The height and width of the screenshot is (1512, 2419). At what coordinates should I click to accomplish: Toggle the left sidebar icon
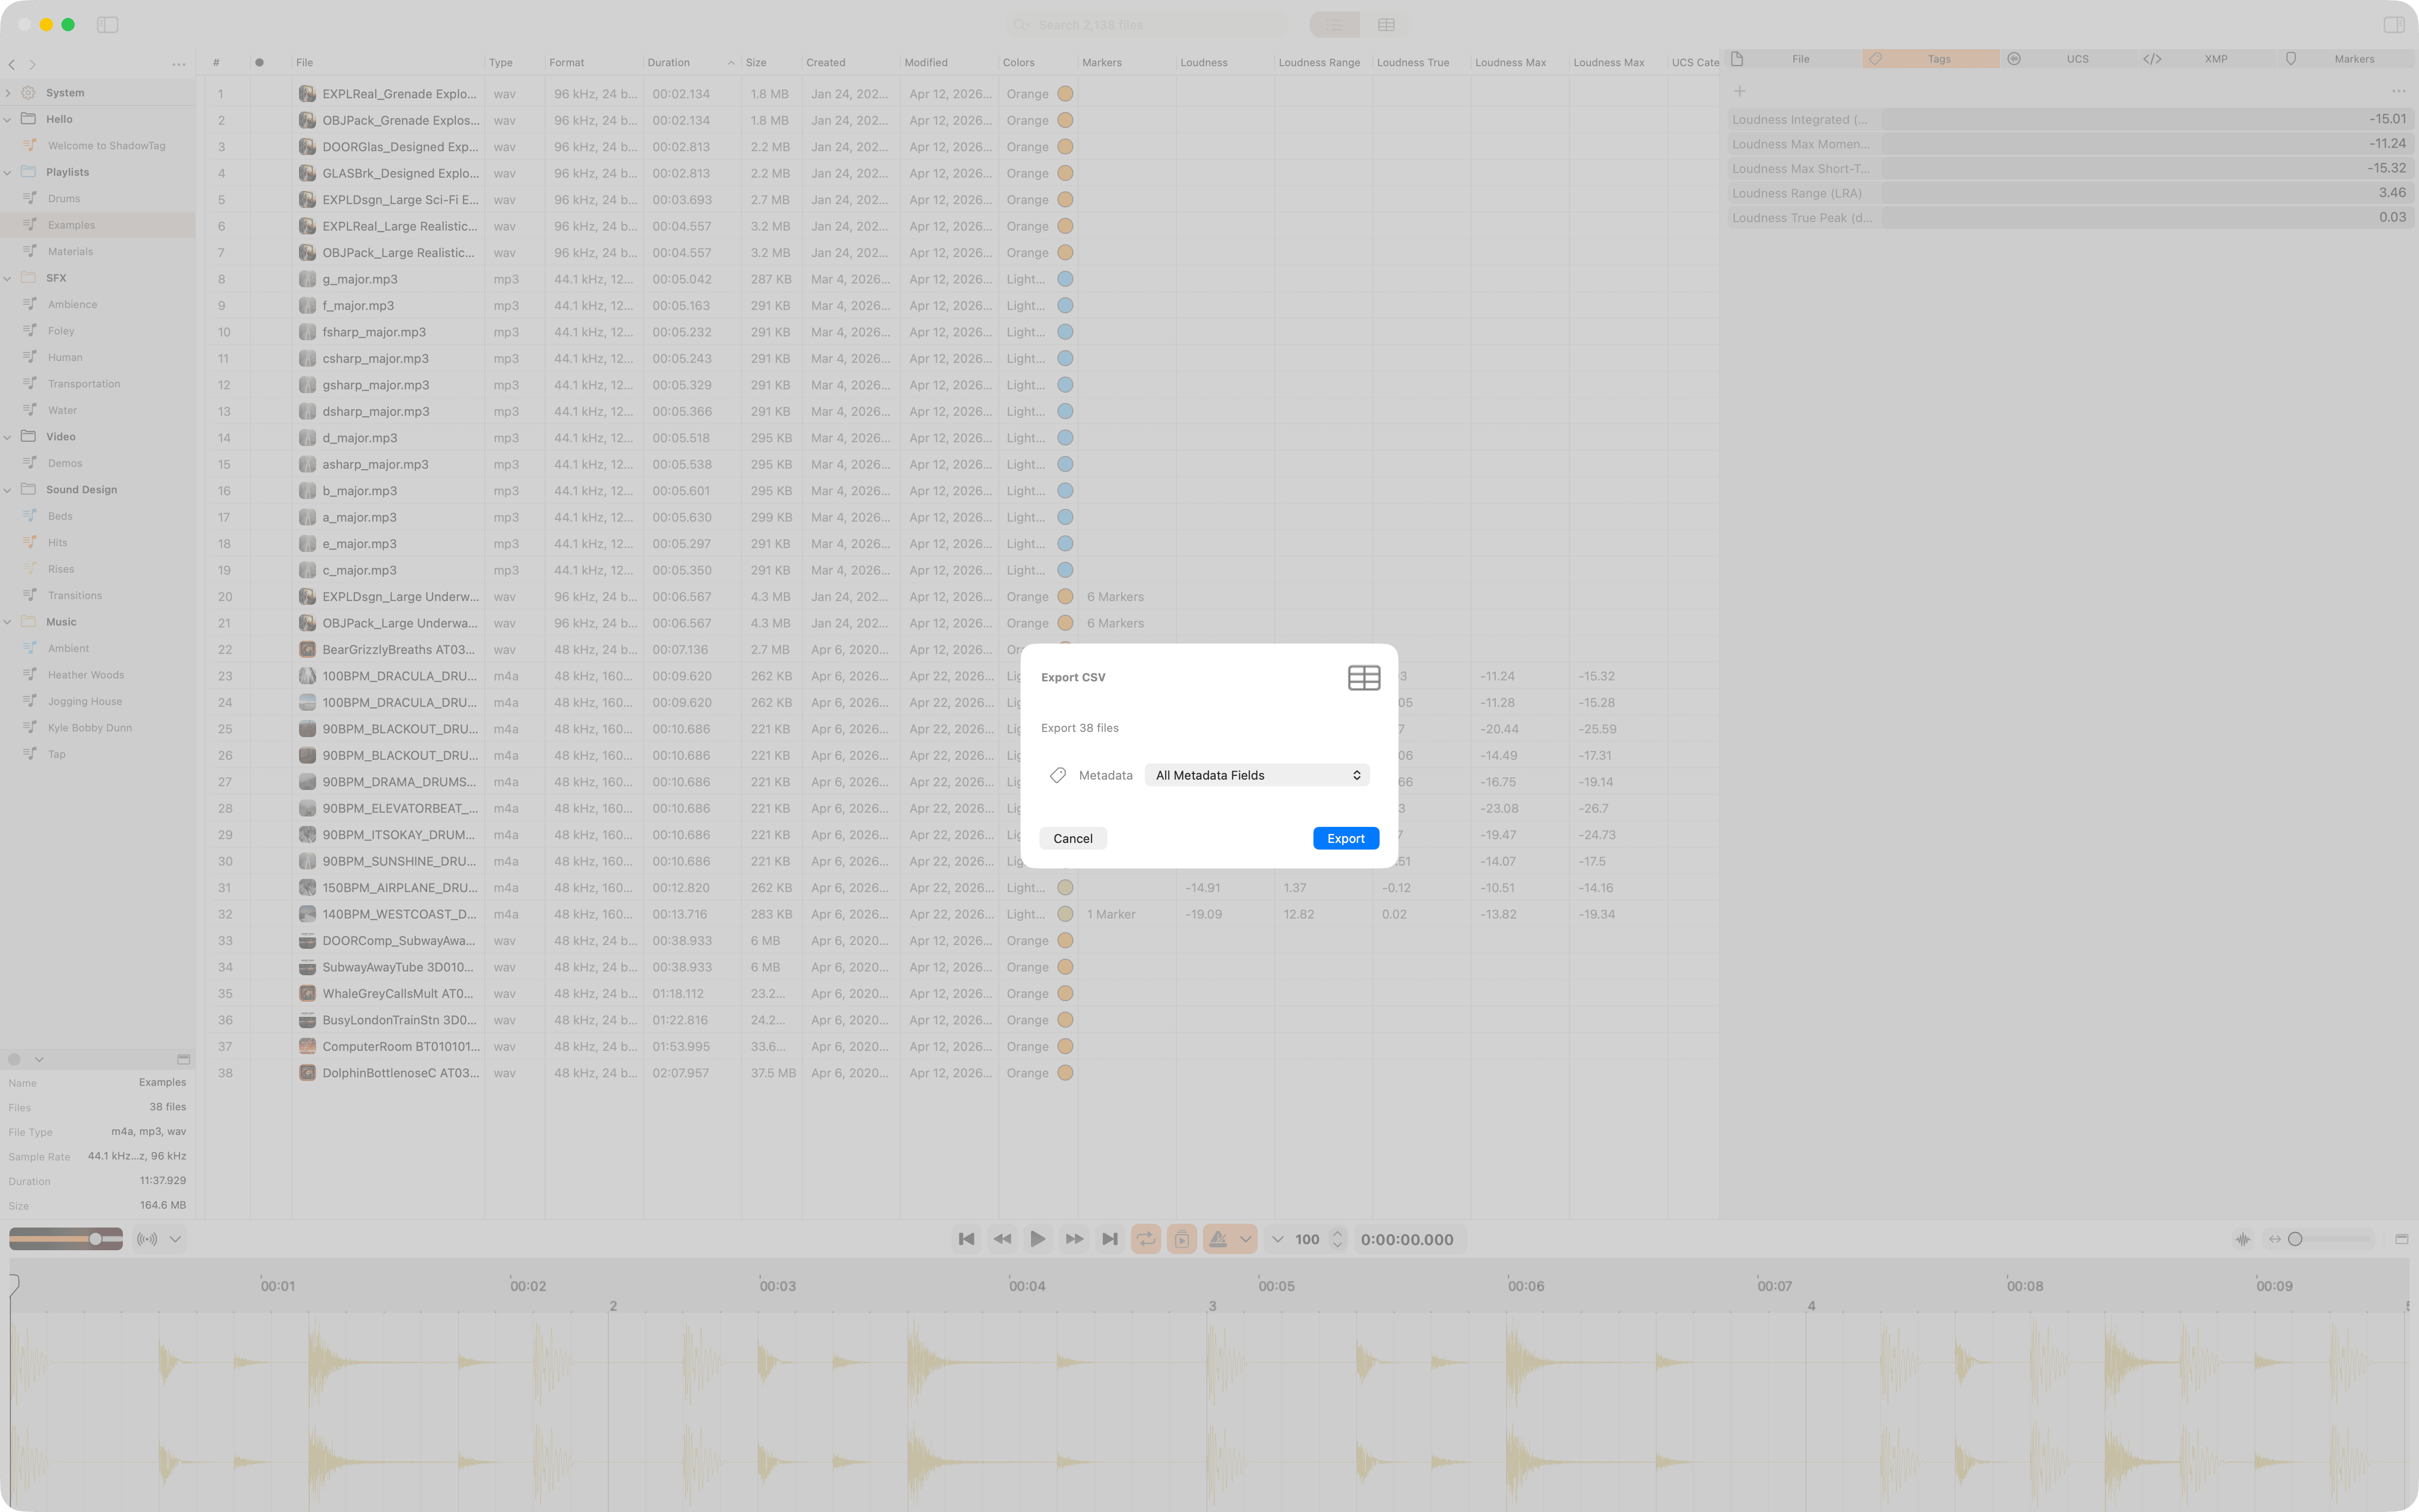coord(108,24)
